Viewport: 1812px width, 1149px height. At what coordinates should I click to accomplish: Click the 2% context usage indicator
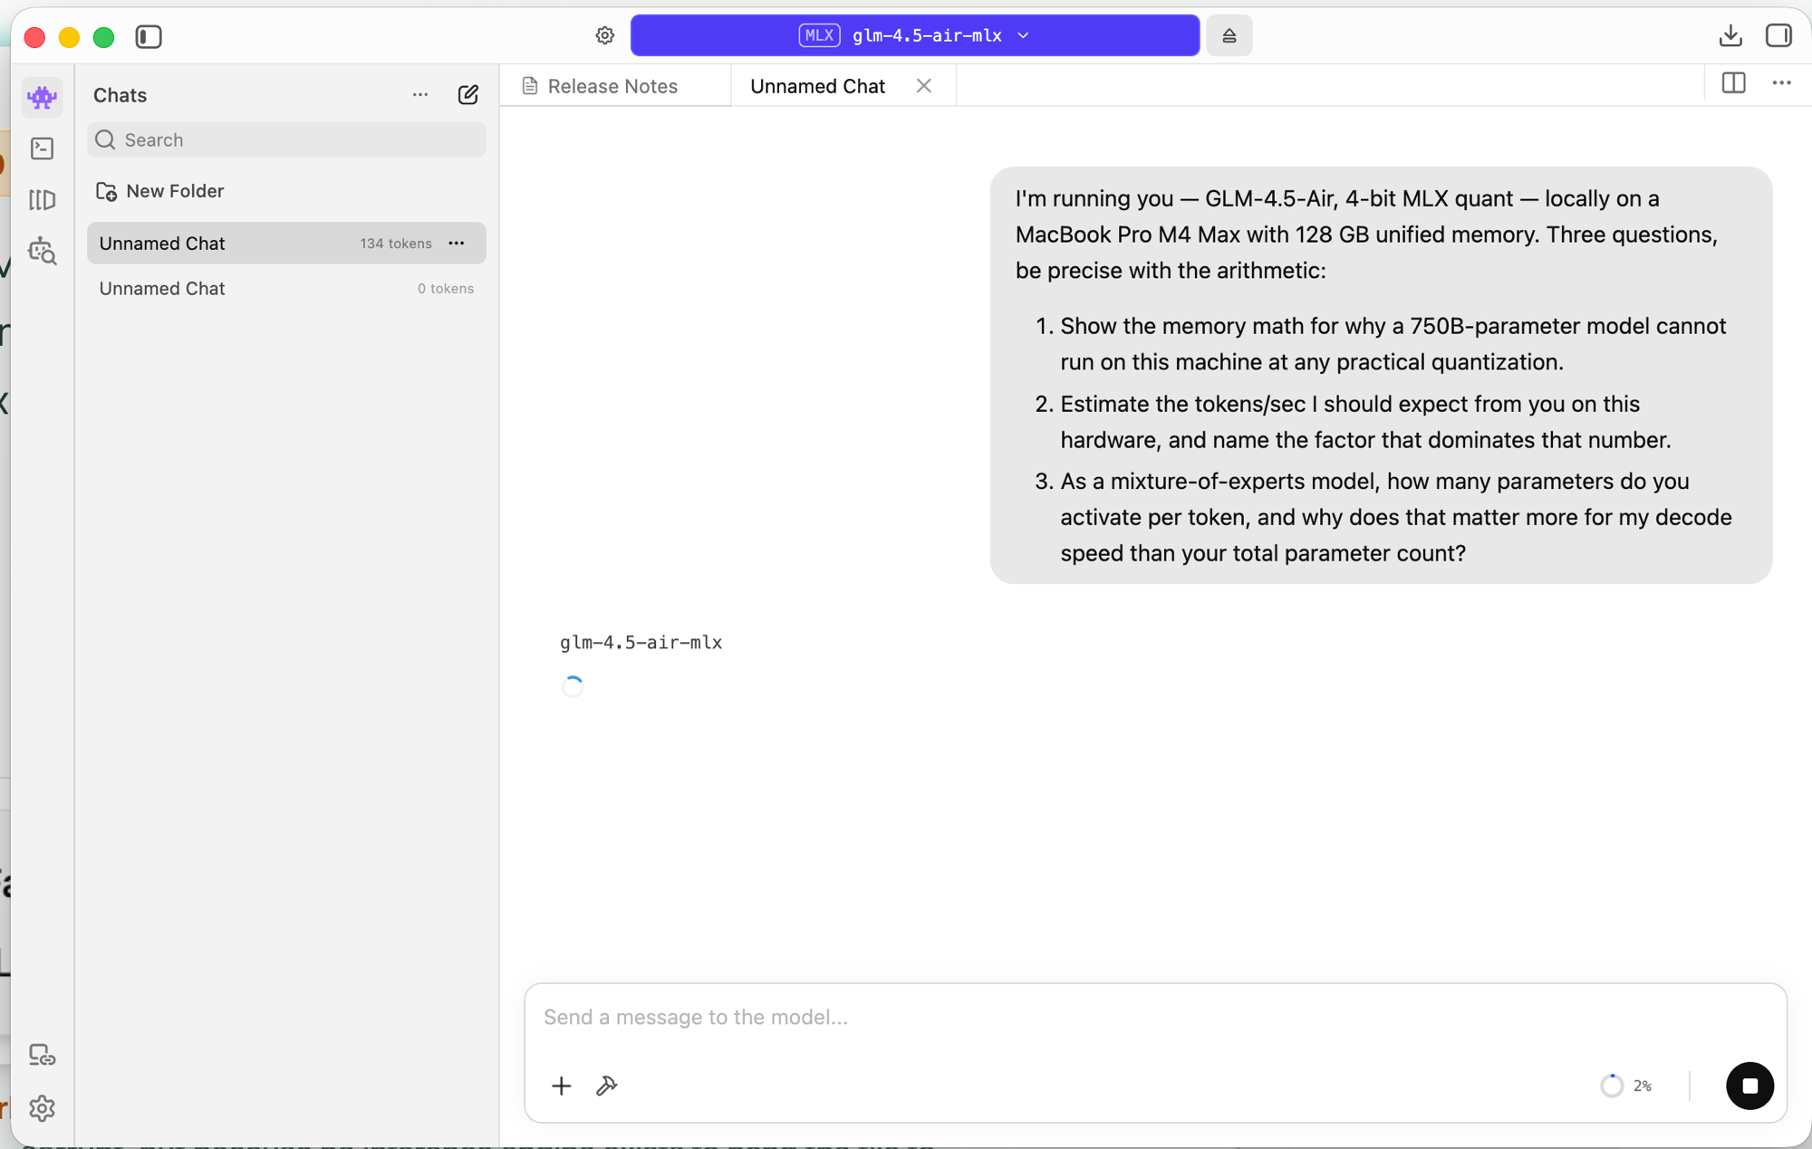(1626, 1086)
